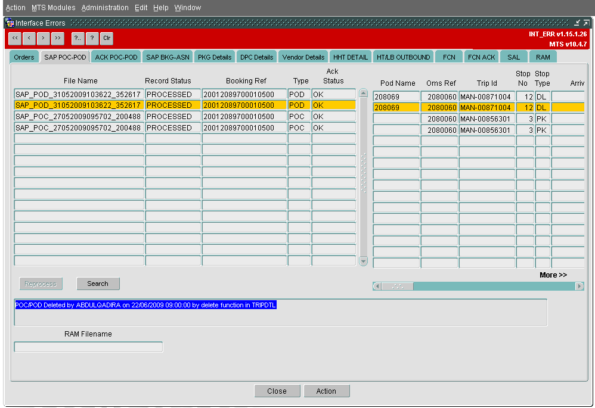The image size is (595, 408).
Task: Click the vertical scrollbar up arrow
Action: pos(363,93)
